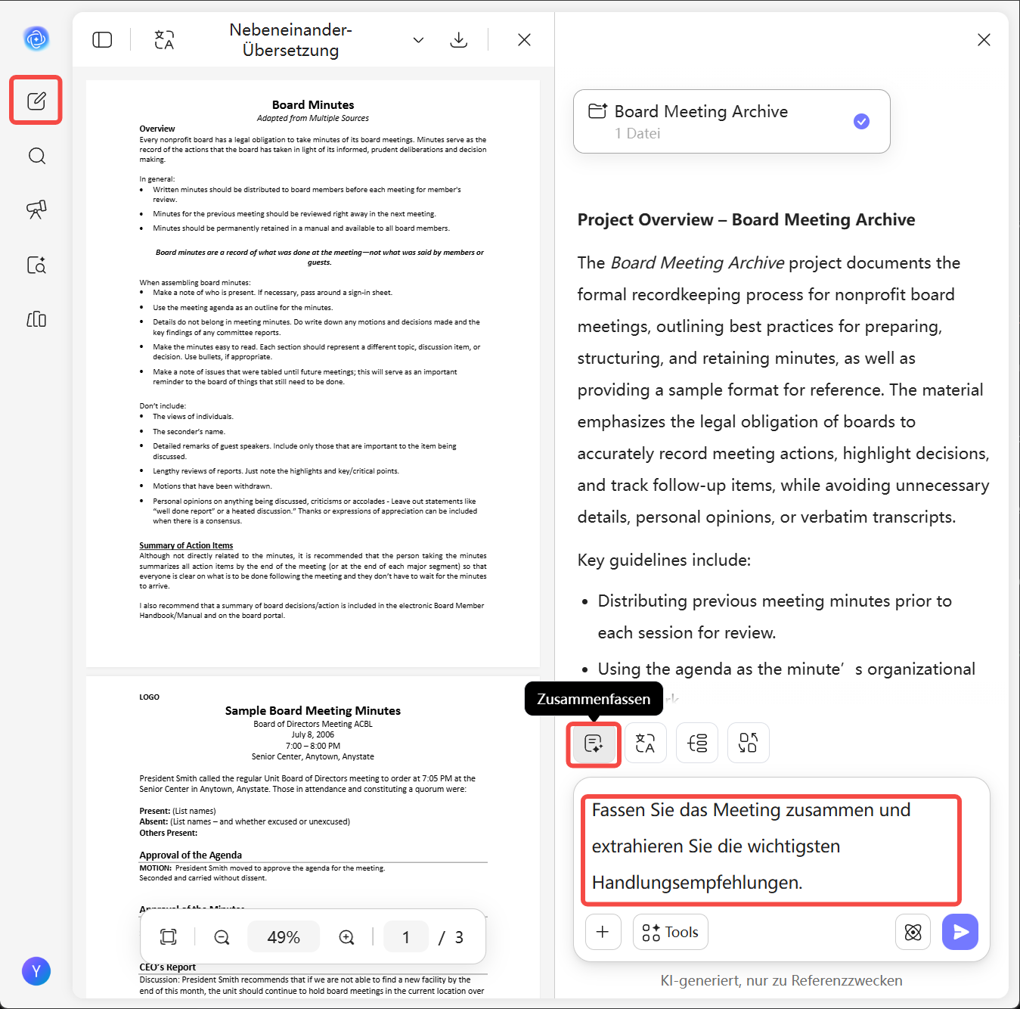
Task: Click the translate quick action button
Action: (645, 744)
